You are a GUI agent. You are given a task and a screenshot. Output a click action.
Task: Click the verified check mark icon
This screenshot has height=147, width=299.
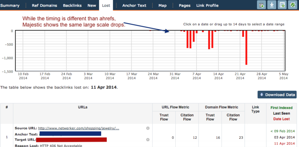click(x=292, y=5)
